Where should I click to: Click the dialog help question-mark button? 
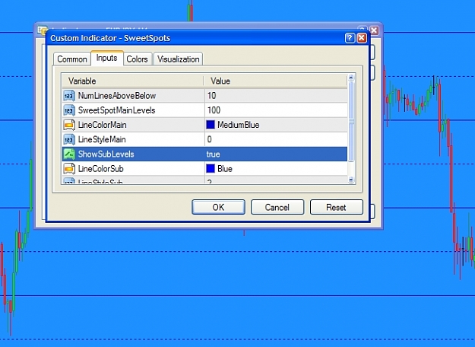click(x=350, y=38)
